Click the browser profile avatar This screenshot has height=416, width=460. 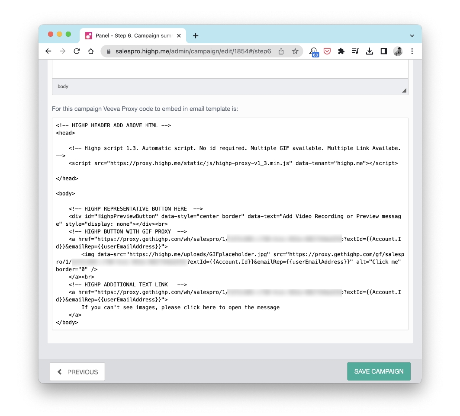coord(398,51)
